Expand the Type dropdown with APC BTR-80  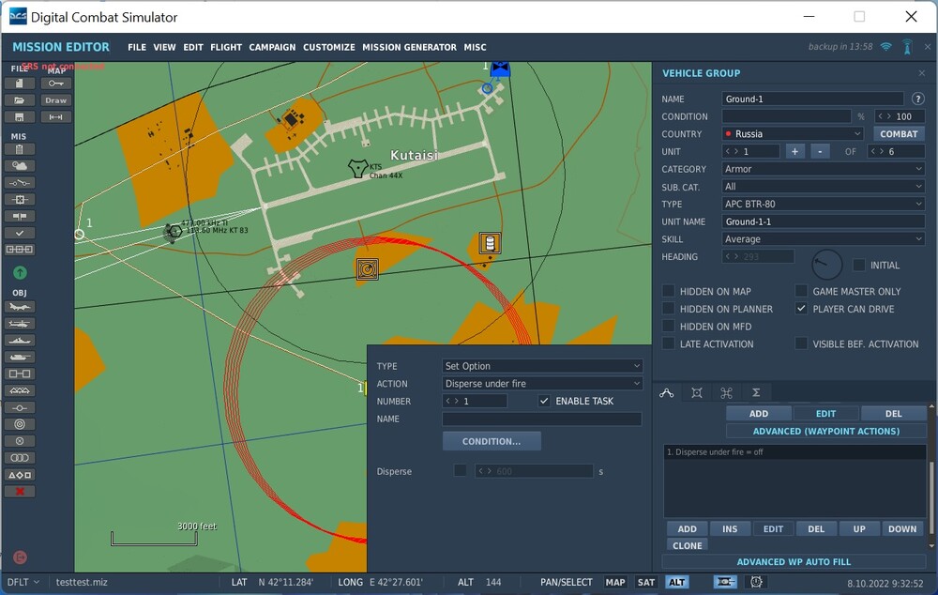click(824, 204)
